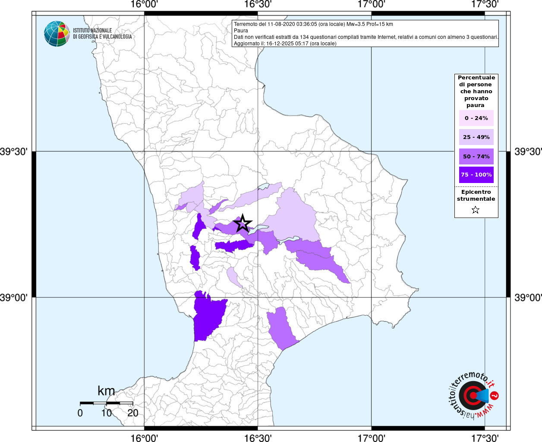Click the INGV globe logo
The width and height of the screenshot is (542, 442).
(x=57, y=34)
